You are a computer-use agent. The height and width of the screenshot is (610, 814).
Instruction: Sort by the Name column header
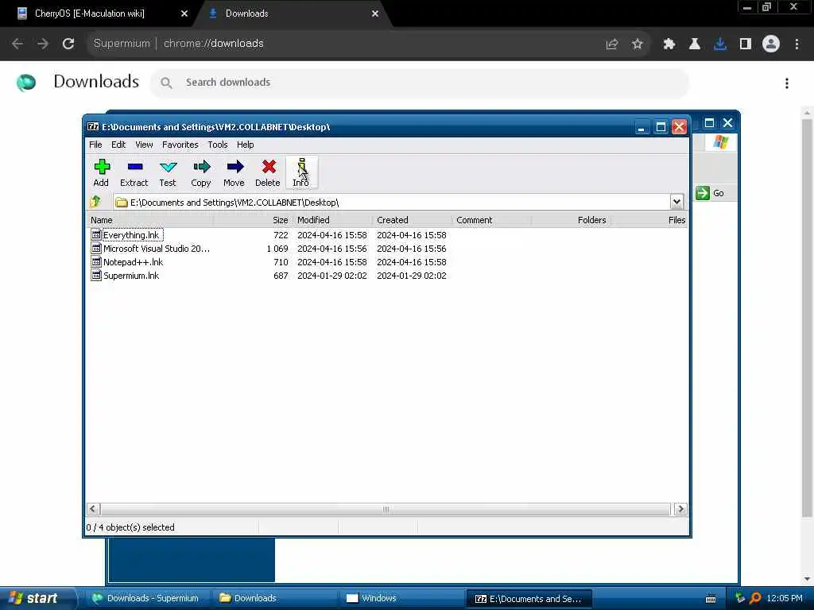150,220
